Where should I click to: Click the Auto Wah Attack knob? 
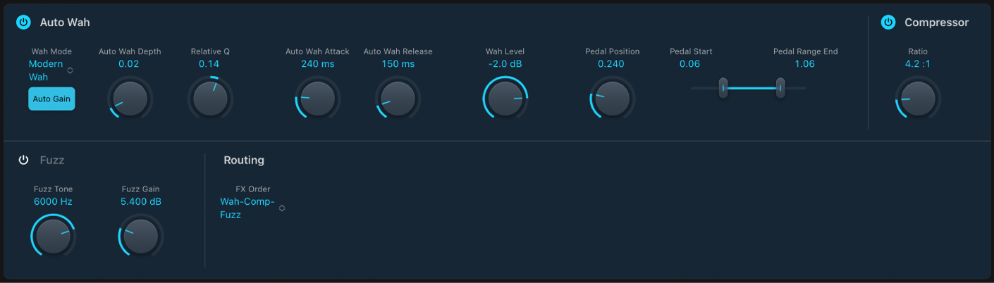[317, 98]
